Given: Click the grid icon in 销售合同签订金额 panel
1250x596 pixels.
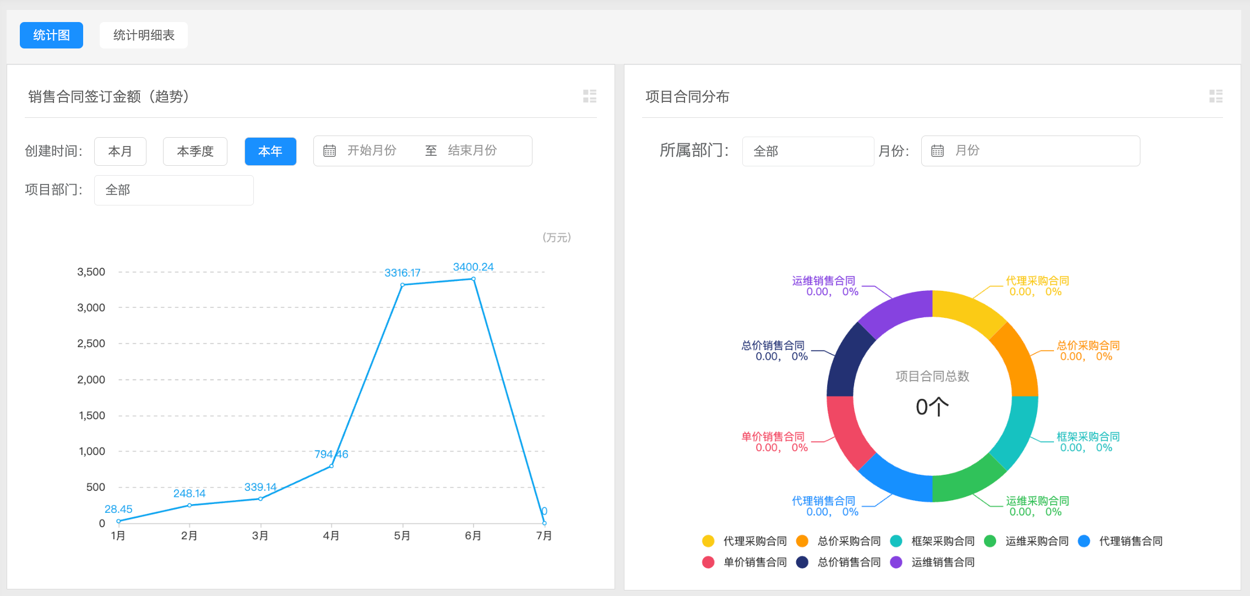Looking at the screenshot, I should (x=590, y=96).
